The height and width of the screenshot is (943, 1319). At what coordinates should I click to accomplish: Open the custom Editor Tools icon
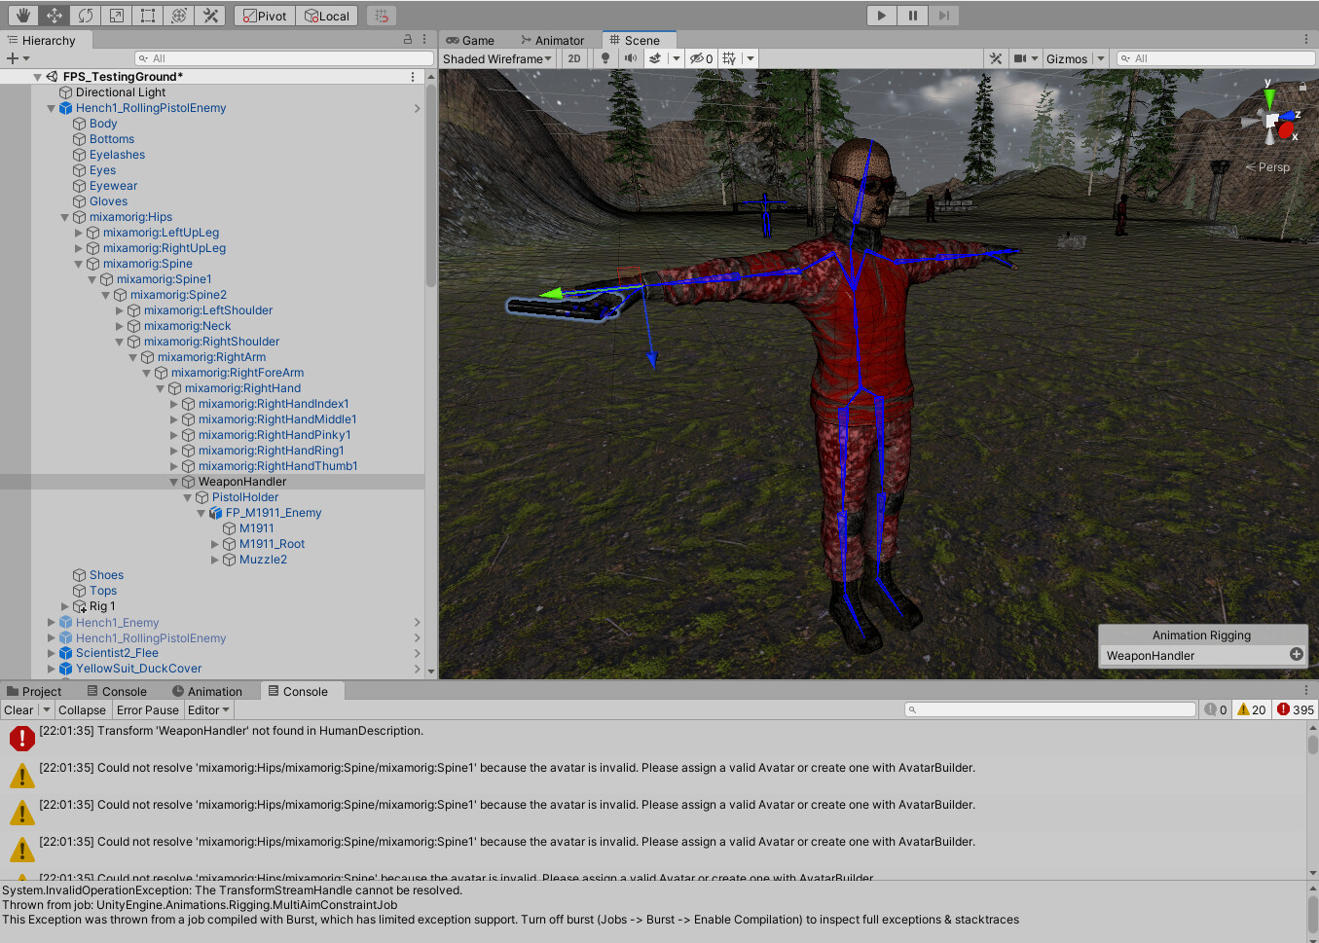pyautogui.click(x=210, y=15)
